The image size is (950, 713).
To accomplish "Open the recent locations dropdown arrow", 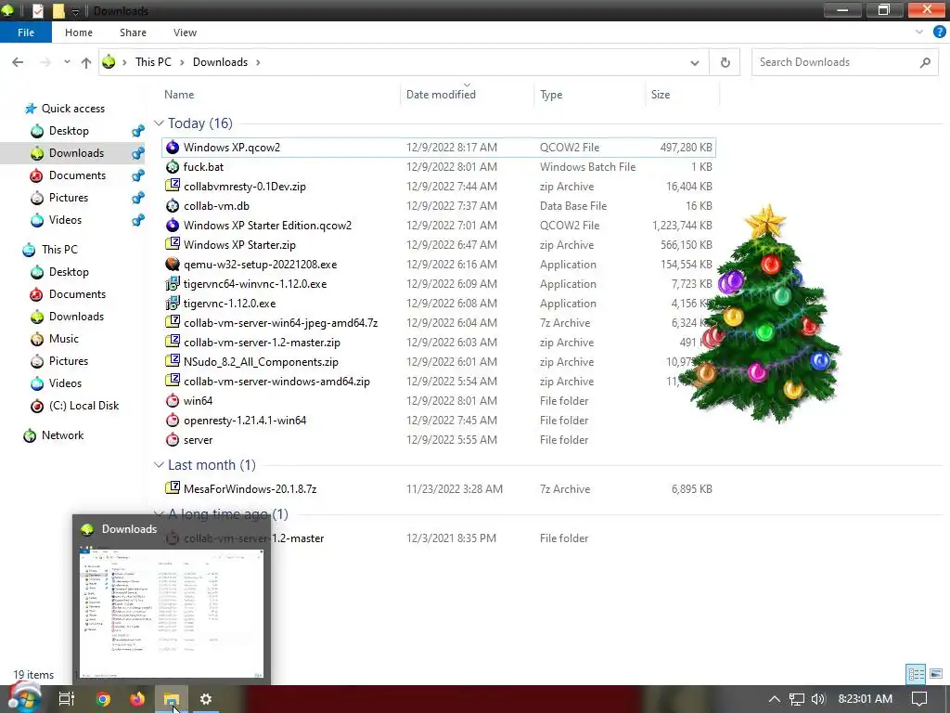I will (x=67, y=62).
